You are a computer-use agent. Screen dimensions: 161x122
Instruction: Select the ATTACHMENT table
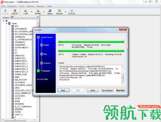pos(21,29)
